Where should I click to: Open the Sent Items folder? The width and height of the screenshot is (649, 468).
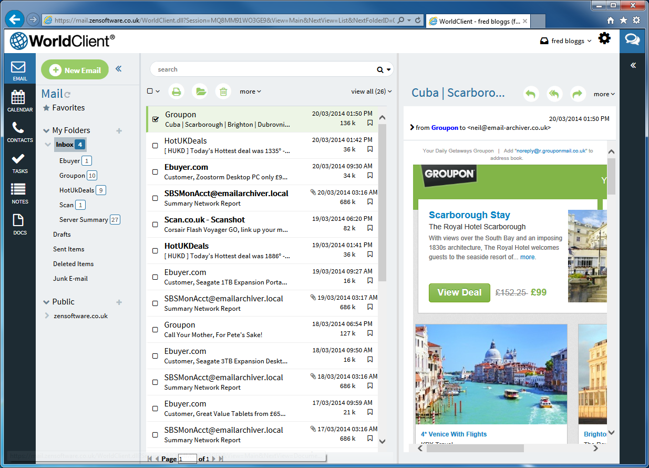pos(68,249)
